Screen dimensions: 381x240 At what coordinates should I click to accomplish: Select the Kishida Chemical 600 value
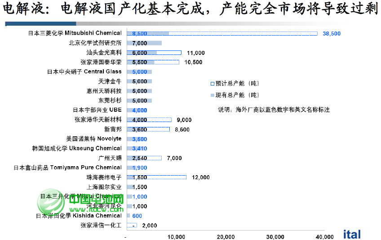[137, 216]
